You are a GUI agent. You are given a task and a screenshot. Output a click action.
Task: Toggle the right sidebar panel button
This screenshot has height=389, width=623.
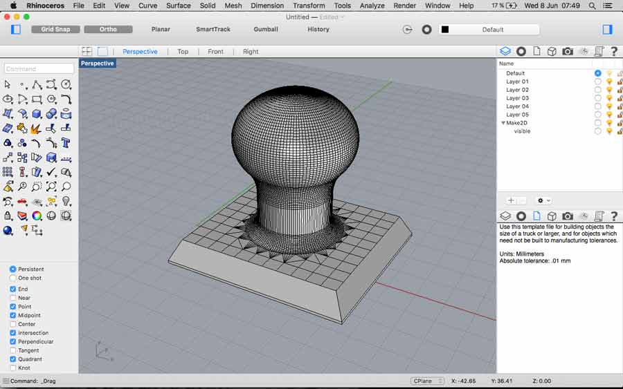click(x=607, y=29)
